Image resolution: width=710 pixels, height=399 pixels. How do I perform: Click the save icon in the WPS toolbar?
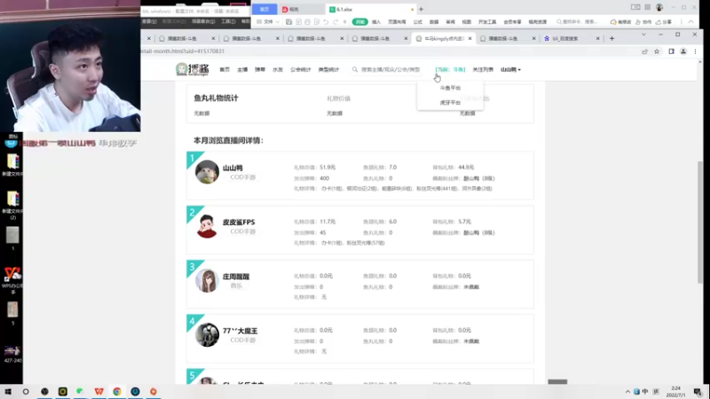coord(288,21)
